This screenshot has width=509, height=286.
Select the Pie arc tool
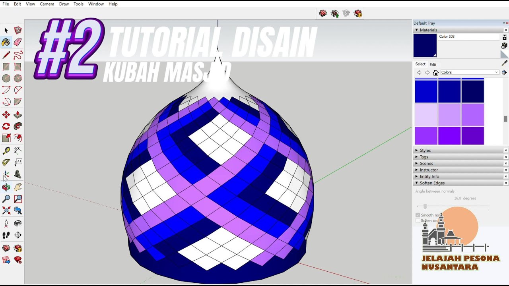pos(17,102)
